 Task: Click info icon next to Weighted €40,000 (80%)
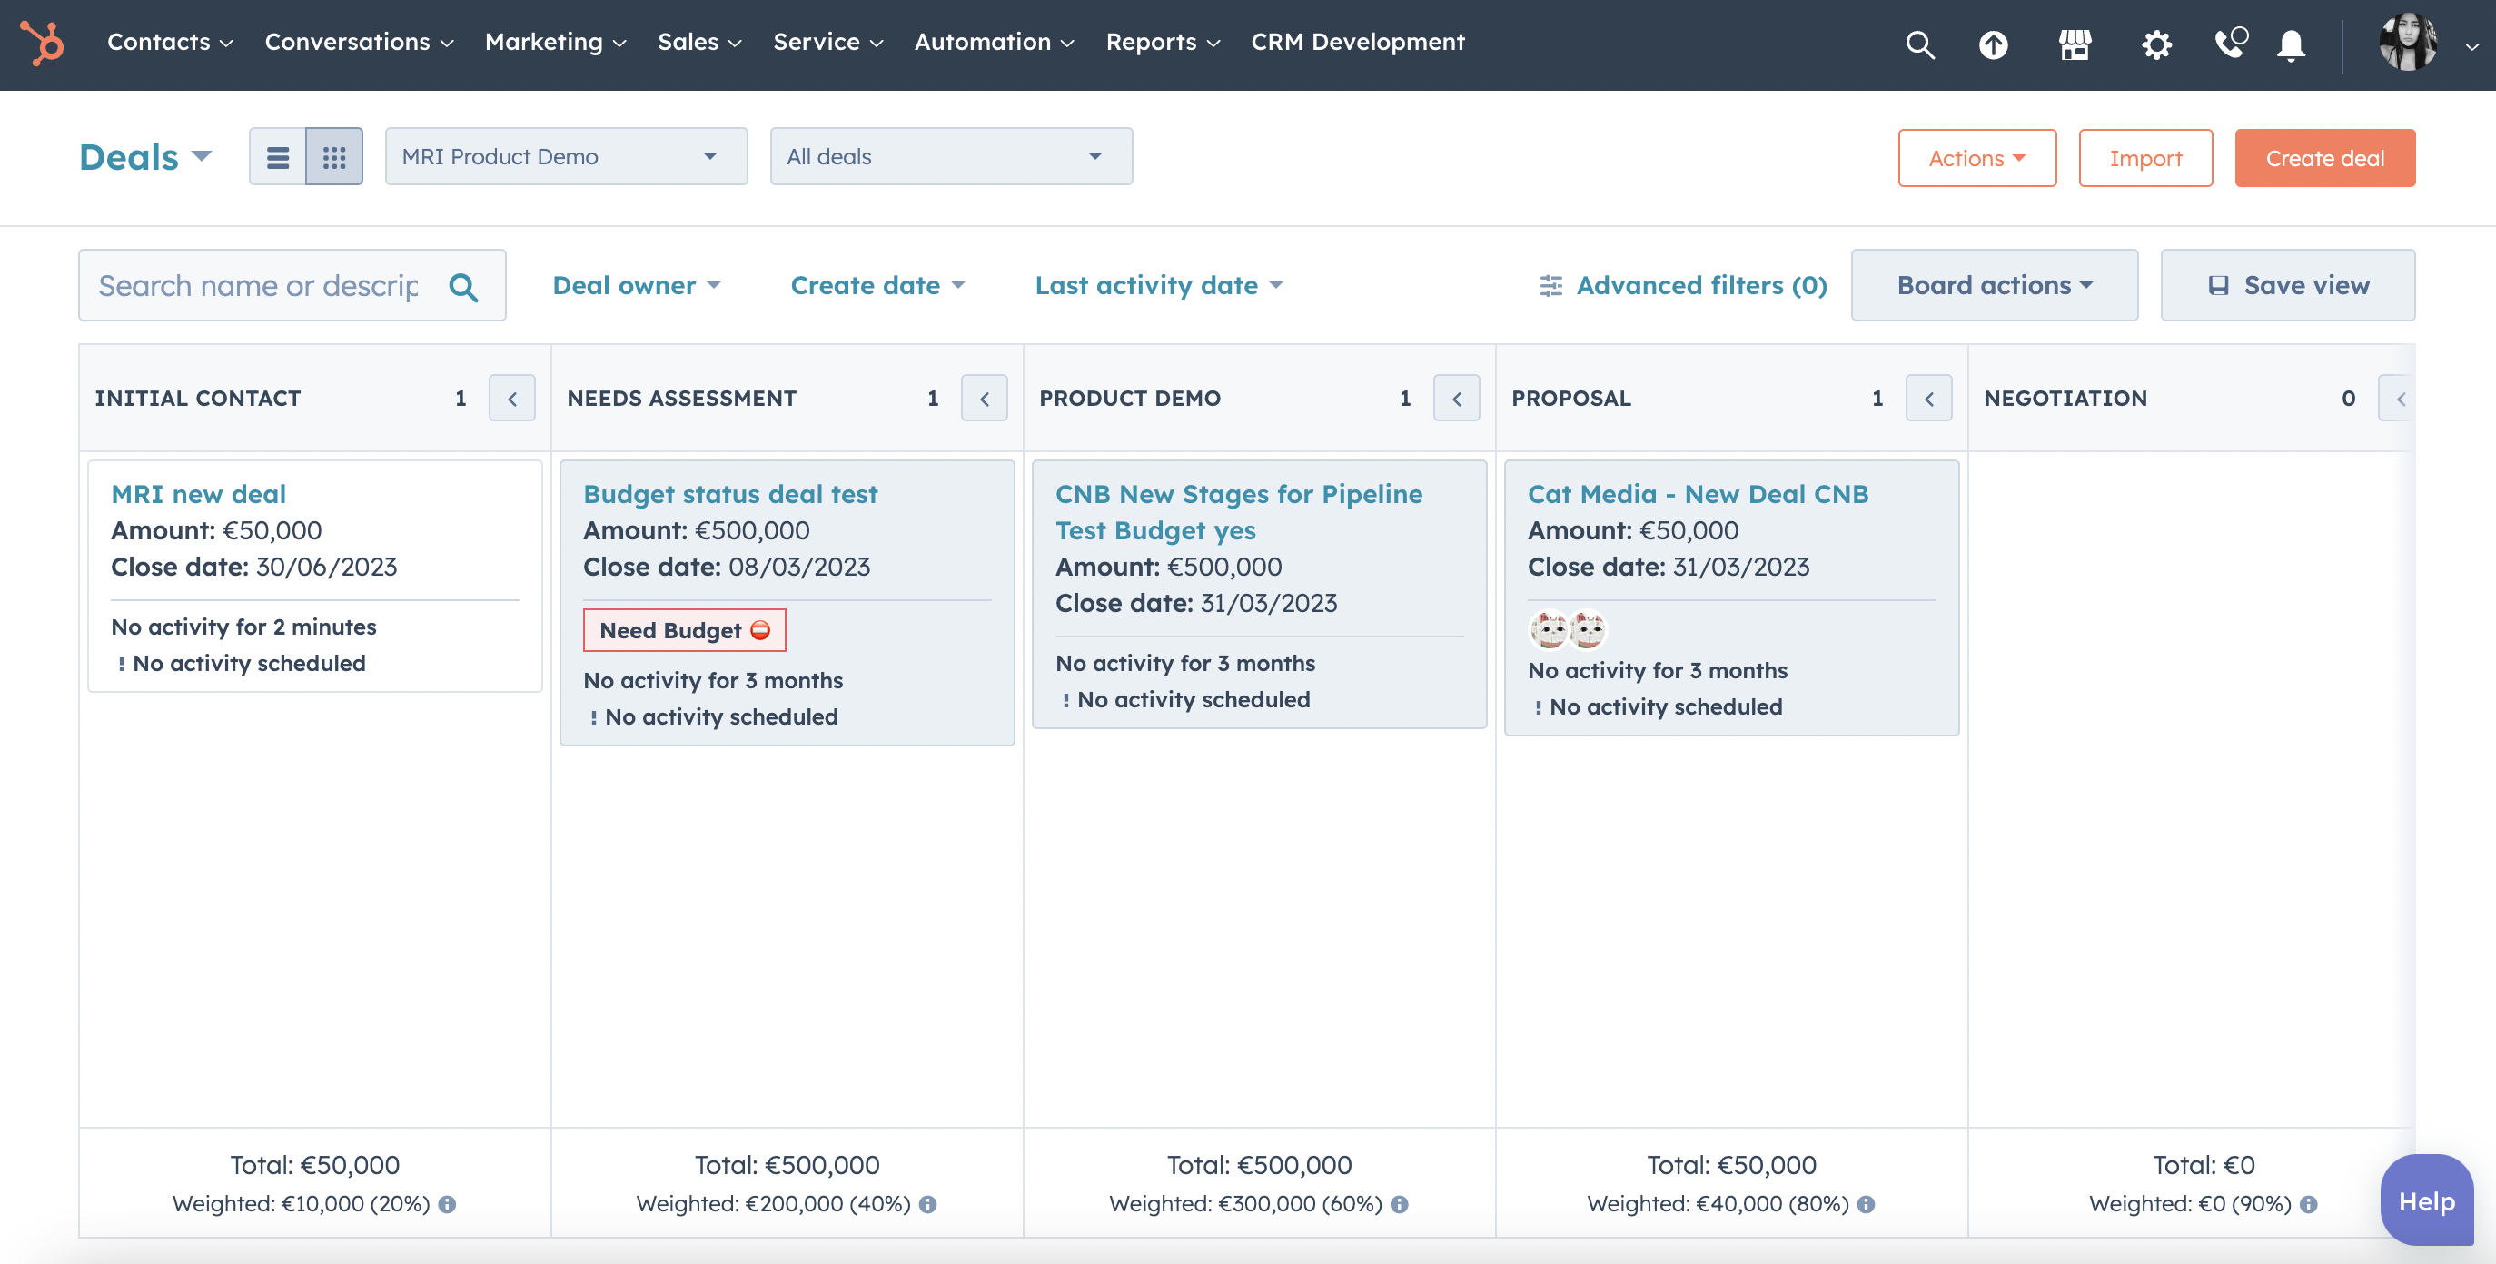1867,1204
